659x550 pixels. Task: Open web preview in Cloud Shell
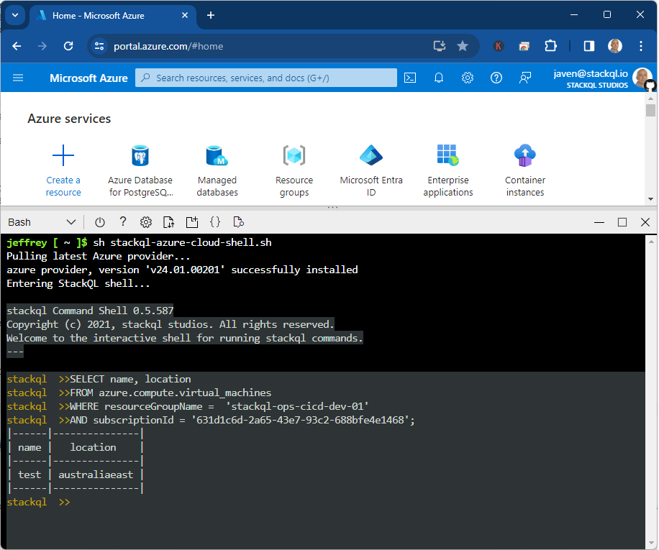[238, 222]
